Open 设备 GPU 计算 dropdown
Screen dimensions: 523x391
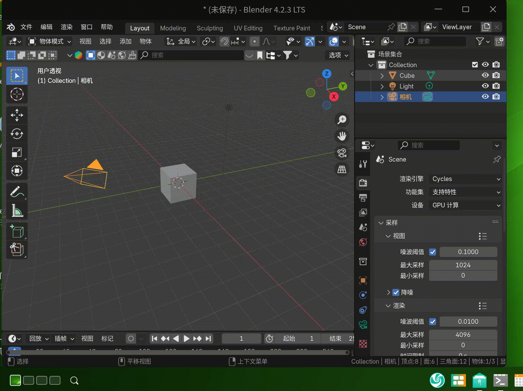pyautogui.click(x=466, y=205)
